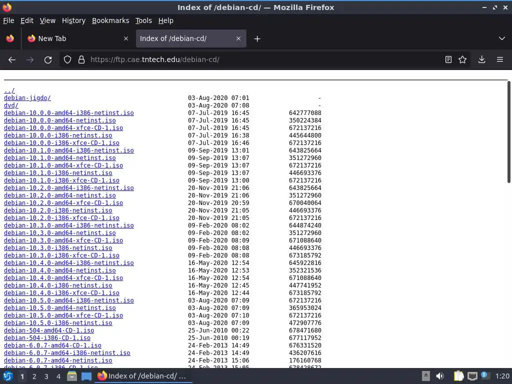Image resolution: width=512 pixels, height=384 pixels.
Task: Open debian-10.2.0-i386-netinst.iso link
Action: (x=58, y=210)
